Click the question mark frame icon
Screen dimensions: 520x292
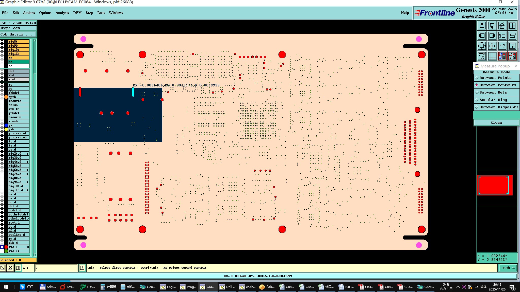[512, 46]
